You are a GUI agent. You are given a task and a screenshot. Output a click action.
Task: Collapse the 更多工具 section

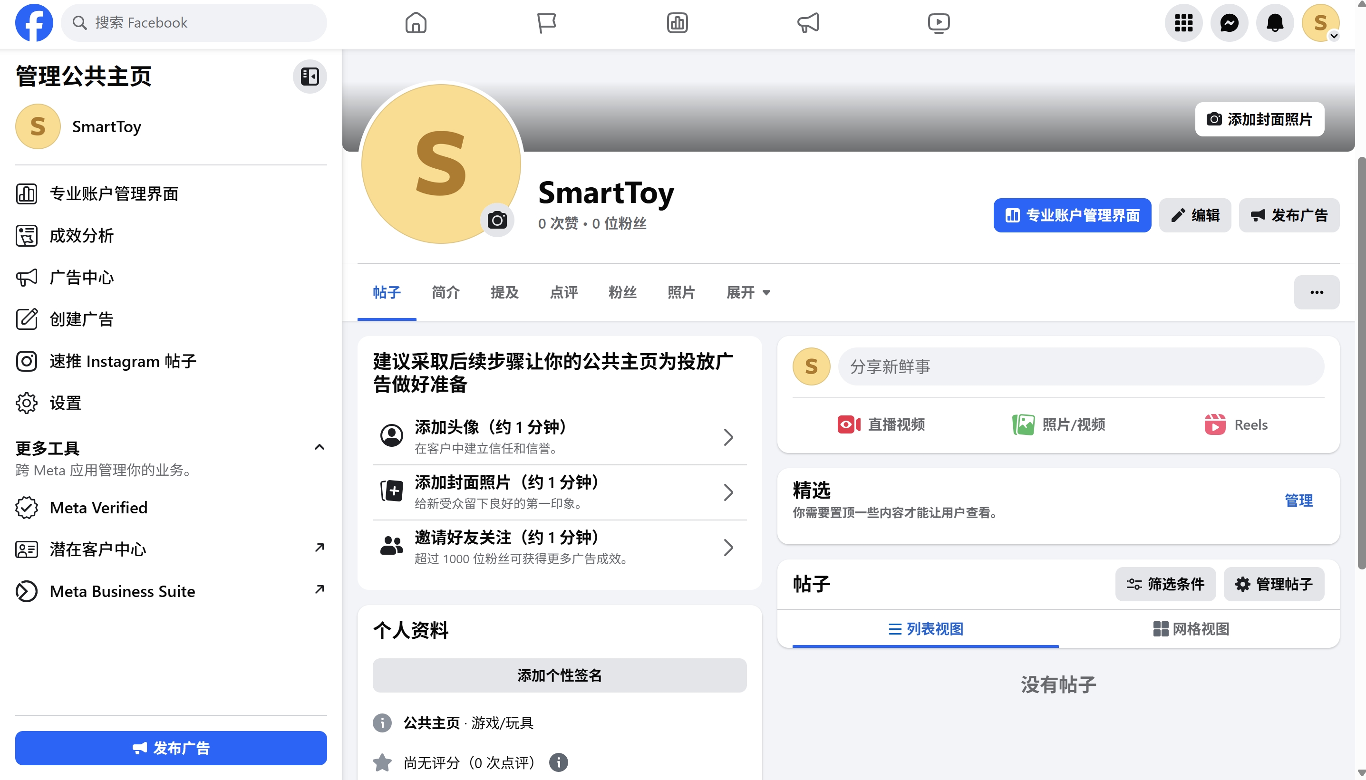coord(320,447)
